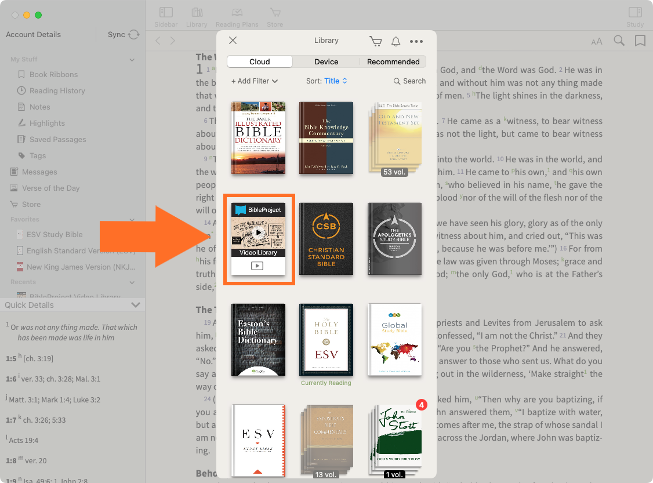Open Book Ribbons in sidebar
Viewport: 653px width, 483px height.
[x=53, y=75]
